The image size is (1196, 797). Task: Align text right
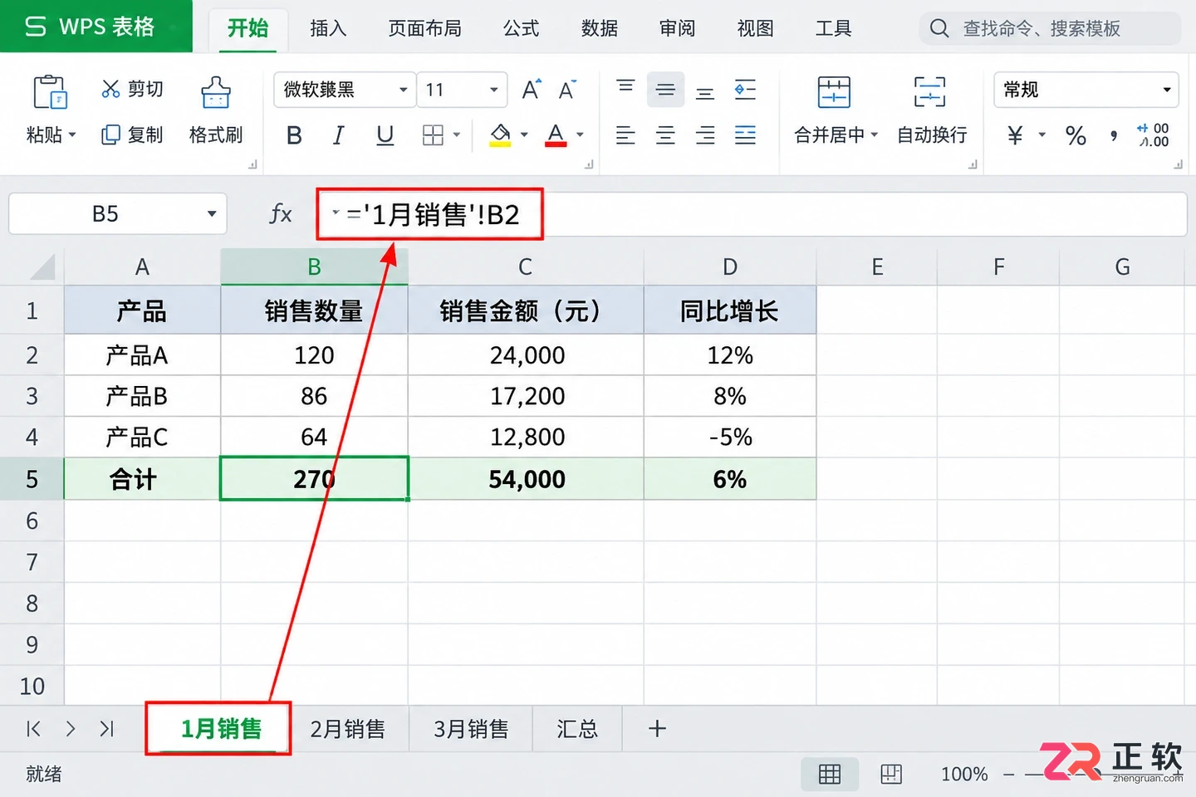(705, 135)
